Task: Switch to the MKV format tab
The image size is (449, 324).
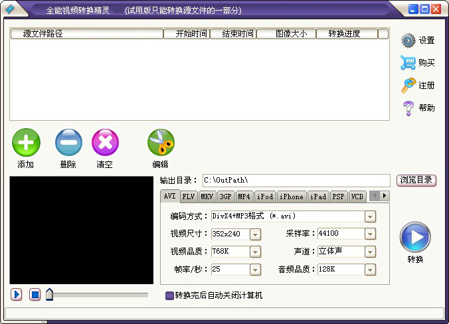Action: point(207,197)
